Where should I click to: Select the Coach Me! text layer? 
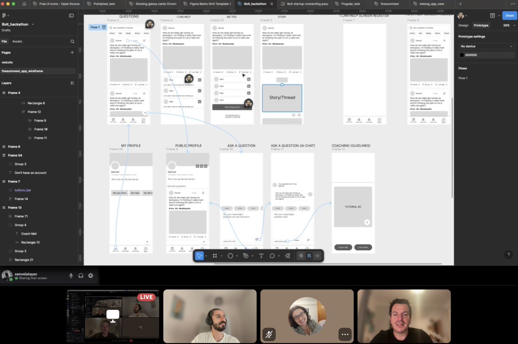(x=29, y=234)
